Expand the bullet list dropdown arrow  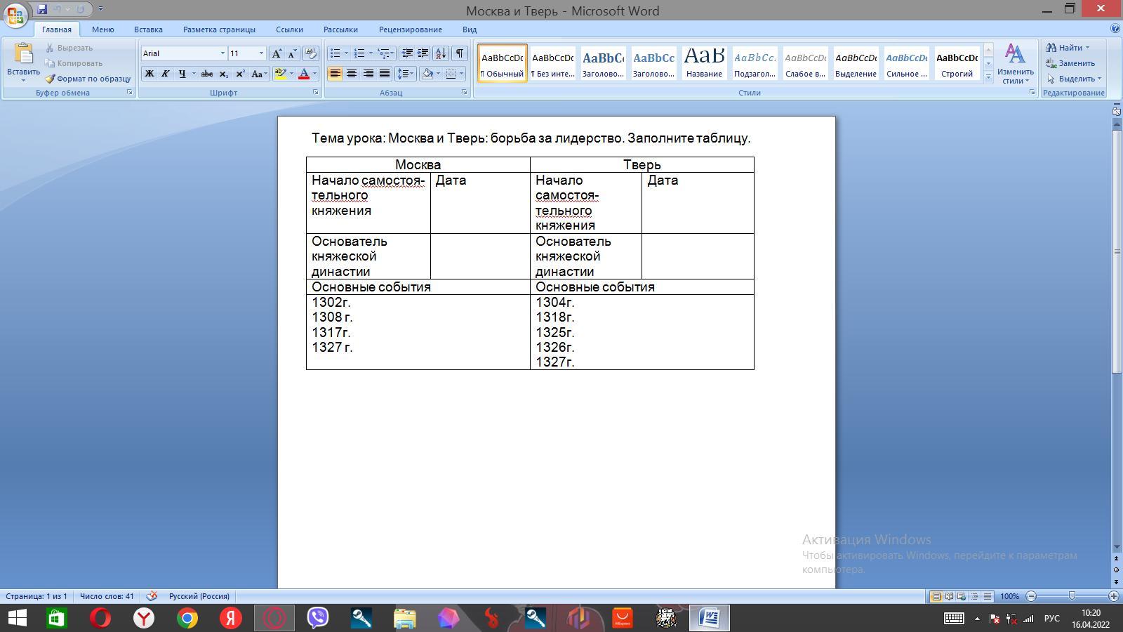pos(346,53)
